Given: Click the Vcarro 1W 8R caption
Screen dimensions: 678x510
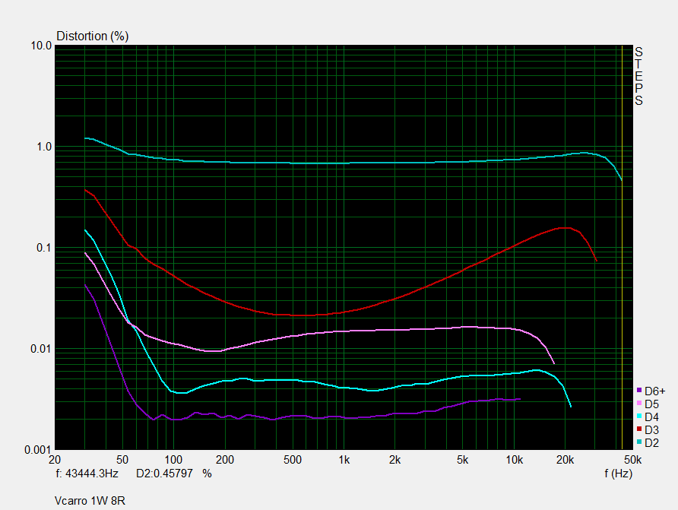Looking at the screenshot, I should coord(90,501).
